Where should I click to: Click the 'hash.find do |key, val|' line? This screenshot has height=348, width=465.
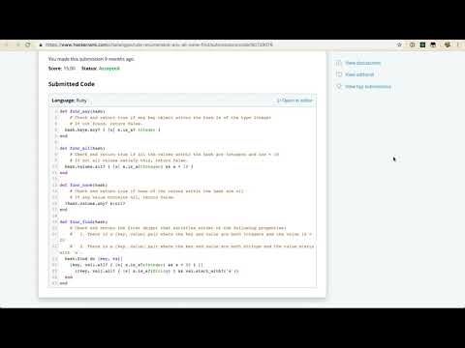click(x=94, y=259)
